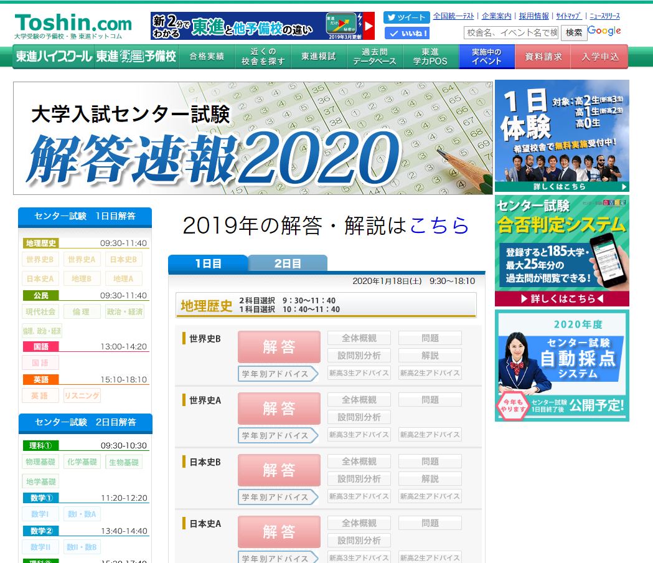Switch to the 2日目 tab
This screenshot has width=653, height=563.
click(288, 263)
